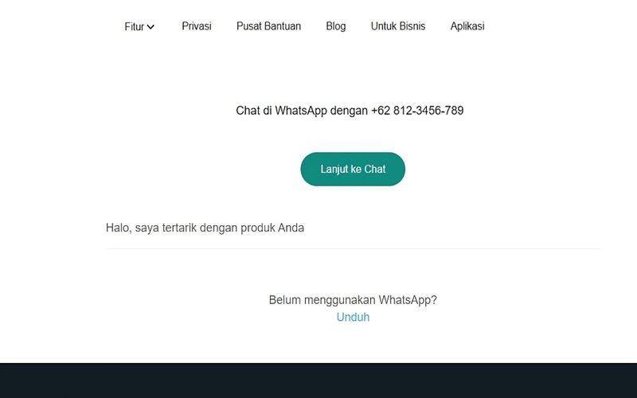Screen dimensions: 637x398
Task: Visit the Blog navigation link
Action: (x=336, y=26)
